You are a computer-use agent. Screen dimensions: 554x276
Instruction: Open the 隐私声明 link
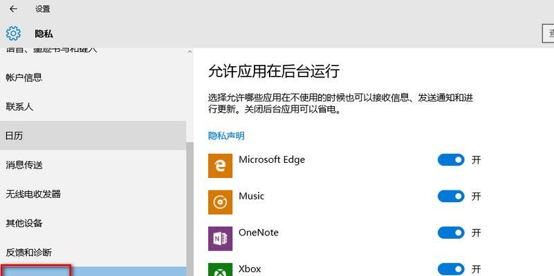226,136
